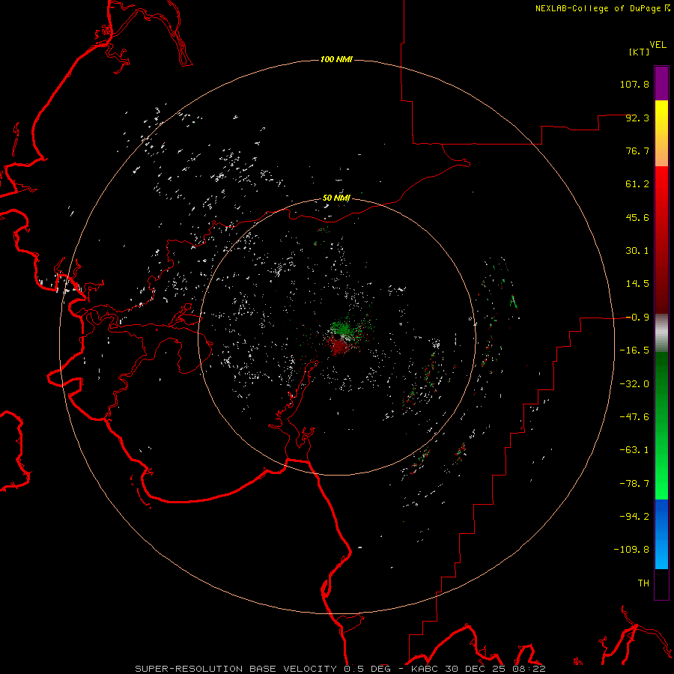Image resolution: width=674 pixels, height=674 pixels.
Task: Click the -63.1 velocity scale value
Action: coord(634,450)
